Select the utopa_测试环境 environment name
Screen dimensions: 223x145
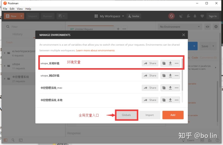pos(50,76)
